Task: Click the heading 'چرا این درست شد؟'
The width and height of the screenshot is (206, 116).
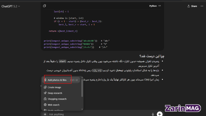Action: 152,56
